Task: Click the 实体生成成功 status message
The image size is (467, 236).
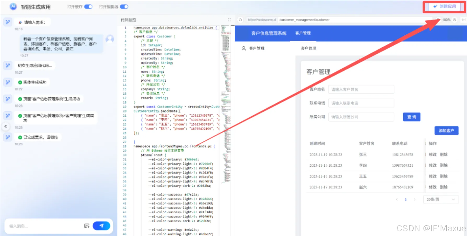Action: tap(32, 82)
